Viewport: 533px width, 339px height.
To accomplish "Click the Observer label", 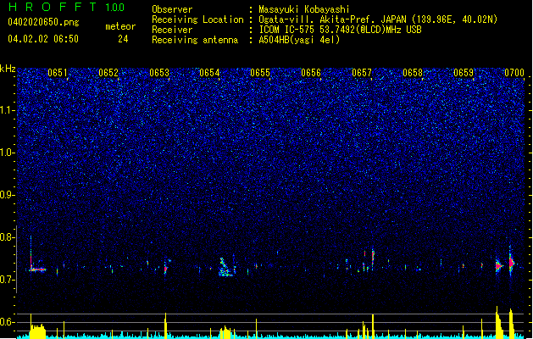I will tap(172, 9).
